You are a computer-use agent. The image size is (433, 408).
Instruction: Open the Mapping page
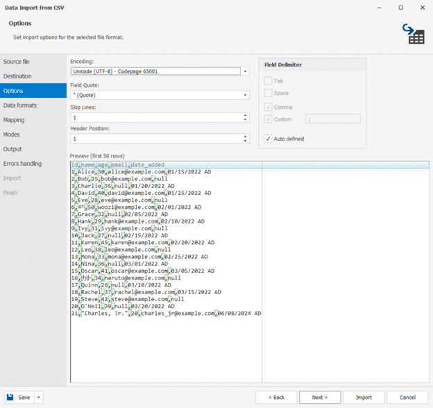click(x=14, y=120)
